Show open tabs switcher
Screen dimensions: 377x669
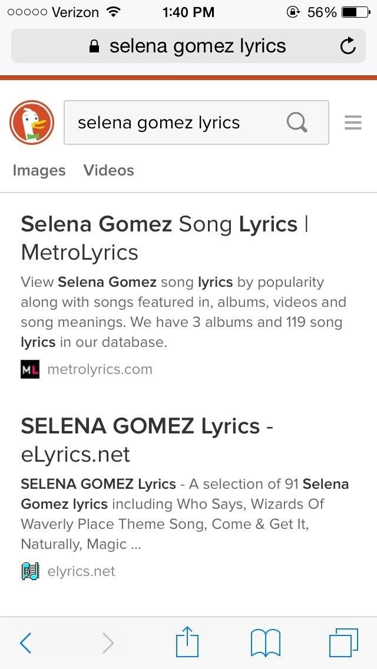pos(343,642)
